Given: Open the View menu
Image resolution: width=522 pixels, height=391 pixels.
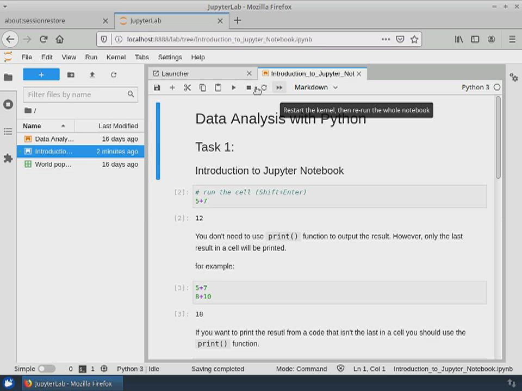Looking at the screenshot, I should coord(69,57).
